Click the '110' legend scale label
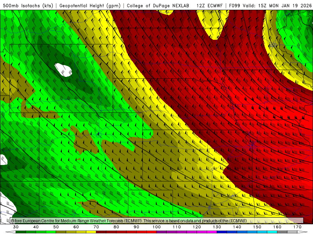 177,227
